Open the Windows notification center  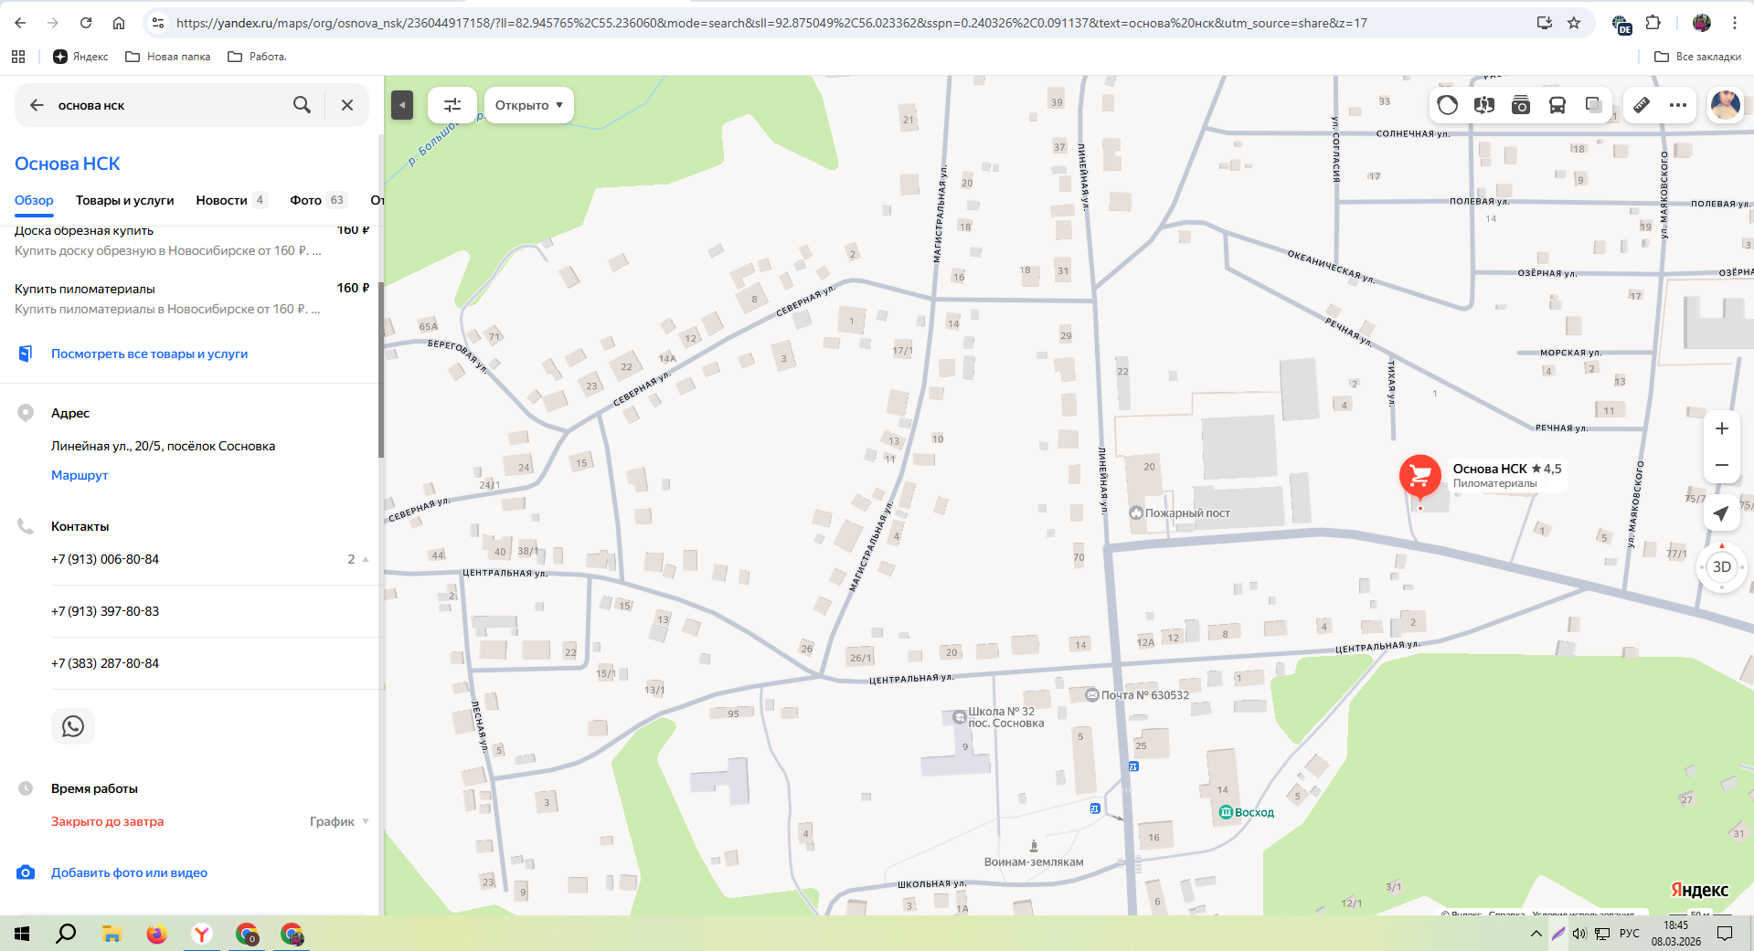pyautogui.click(x=1725, y=934)
